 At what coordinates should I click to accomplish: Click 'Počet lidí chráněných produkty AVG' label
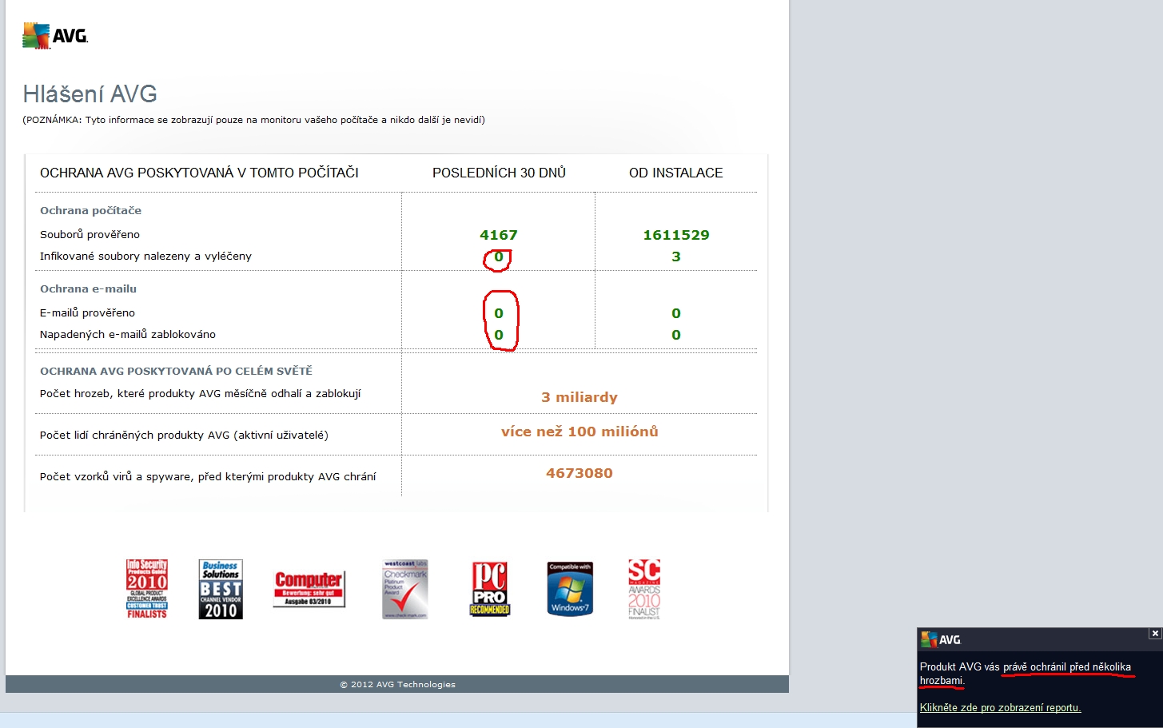tap(184, 435)
